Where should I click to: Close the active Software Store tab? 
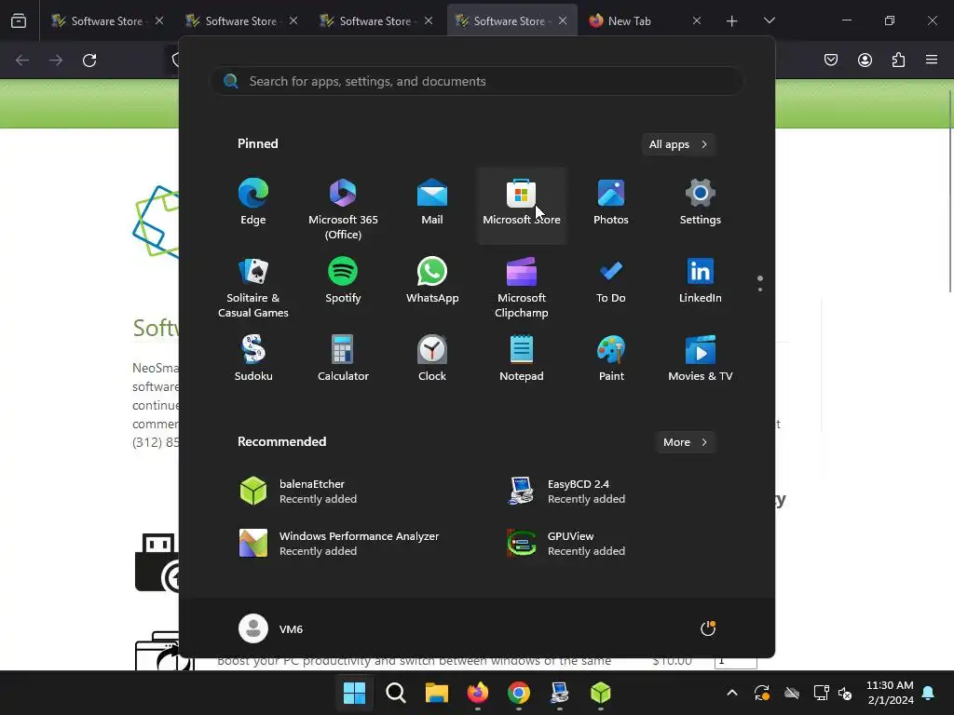pyautogui.click(x=563, y=20)
